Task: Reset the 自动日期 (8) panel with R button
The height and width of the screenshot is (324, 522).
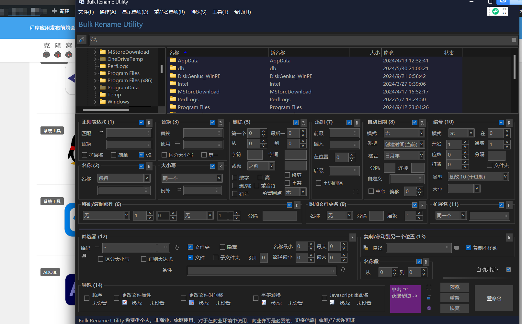Action: (x=422, y=123)
